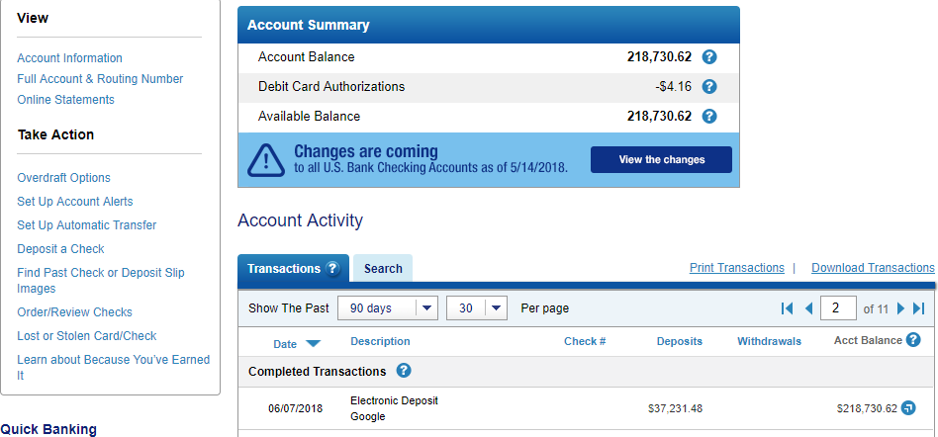938x437 pixels.
Task: Switch to the Search tab
Action: click(x=383, y=268)
